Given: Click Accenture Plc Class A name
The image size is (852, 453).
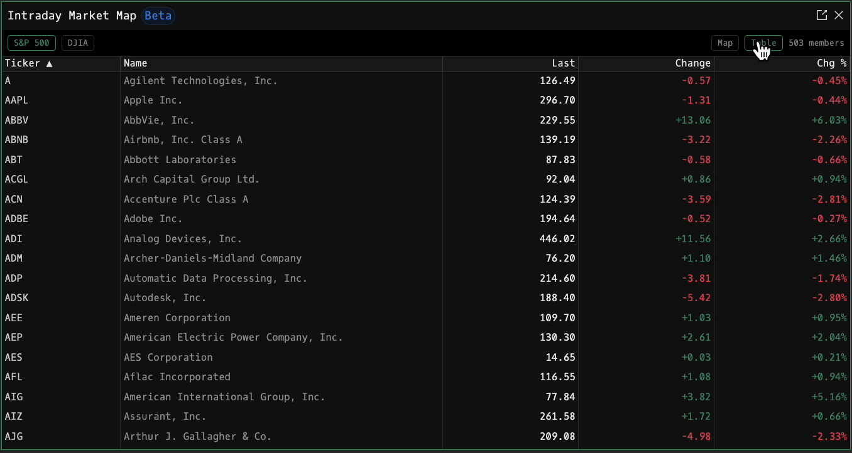Looking at the screenshot, I should 186,200.
